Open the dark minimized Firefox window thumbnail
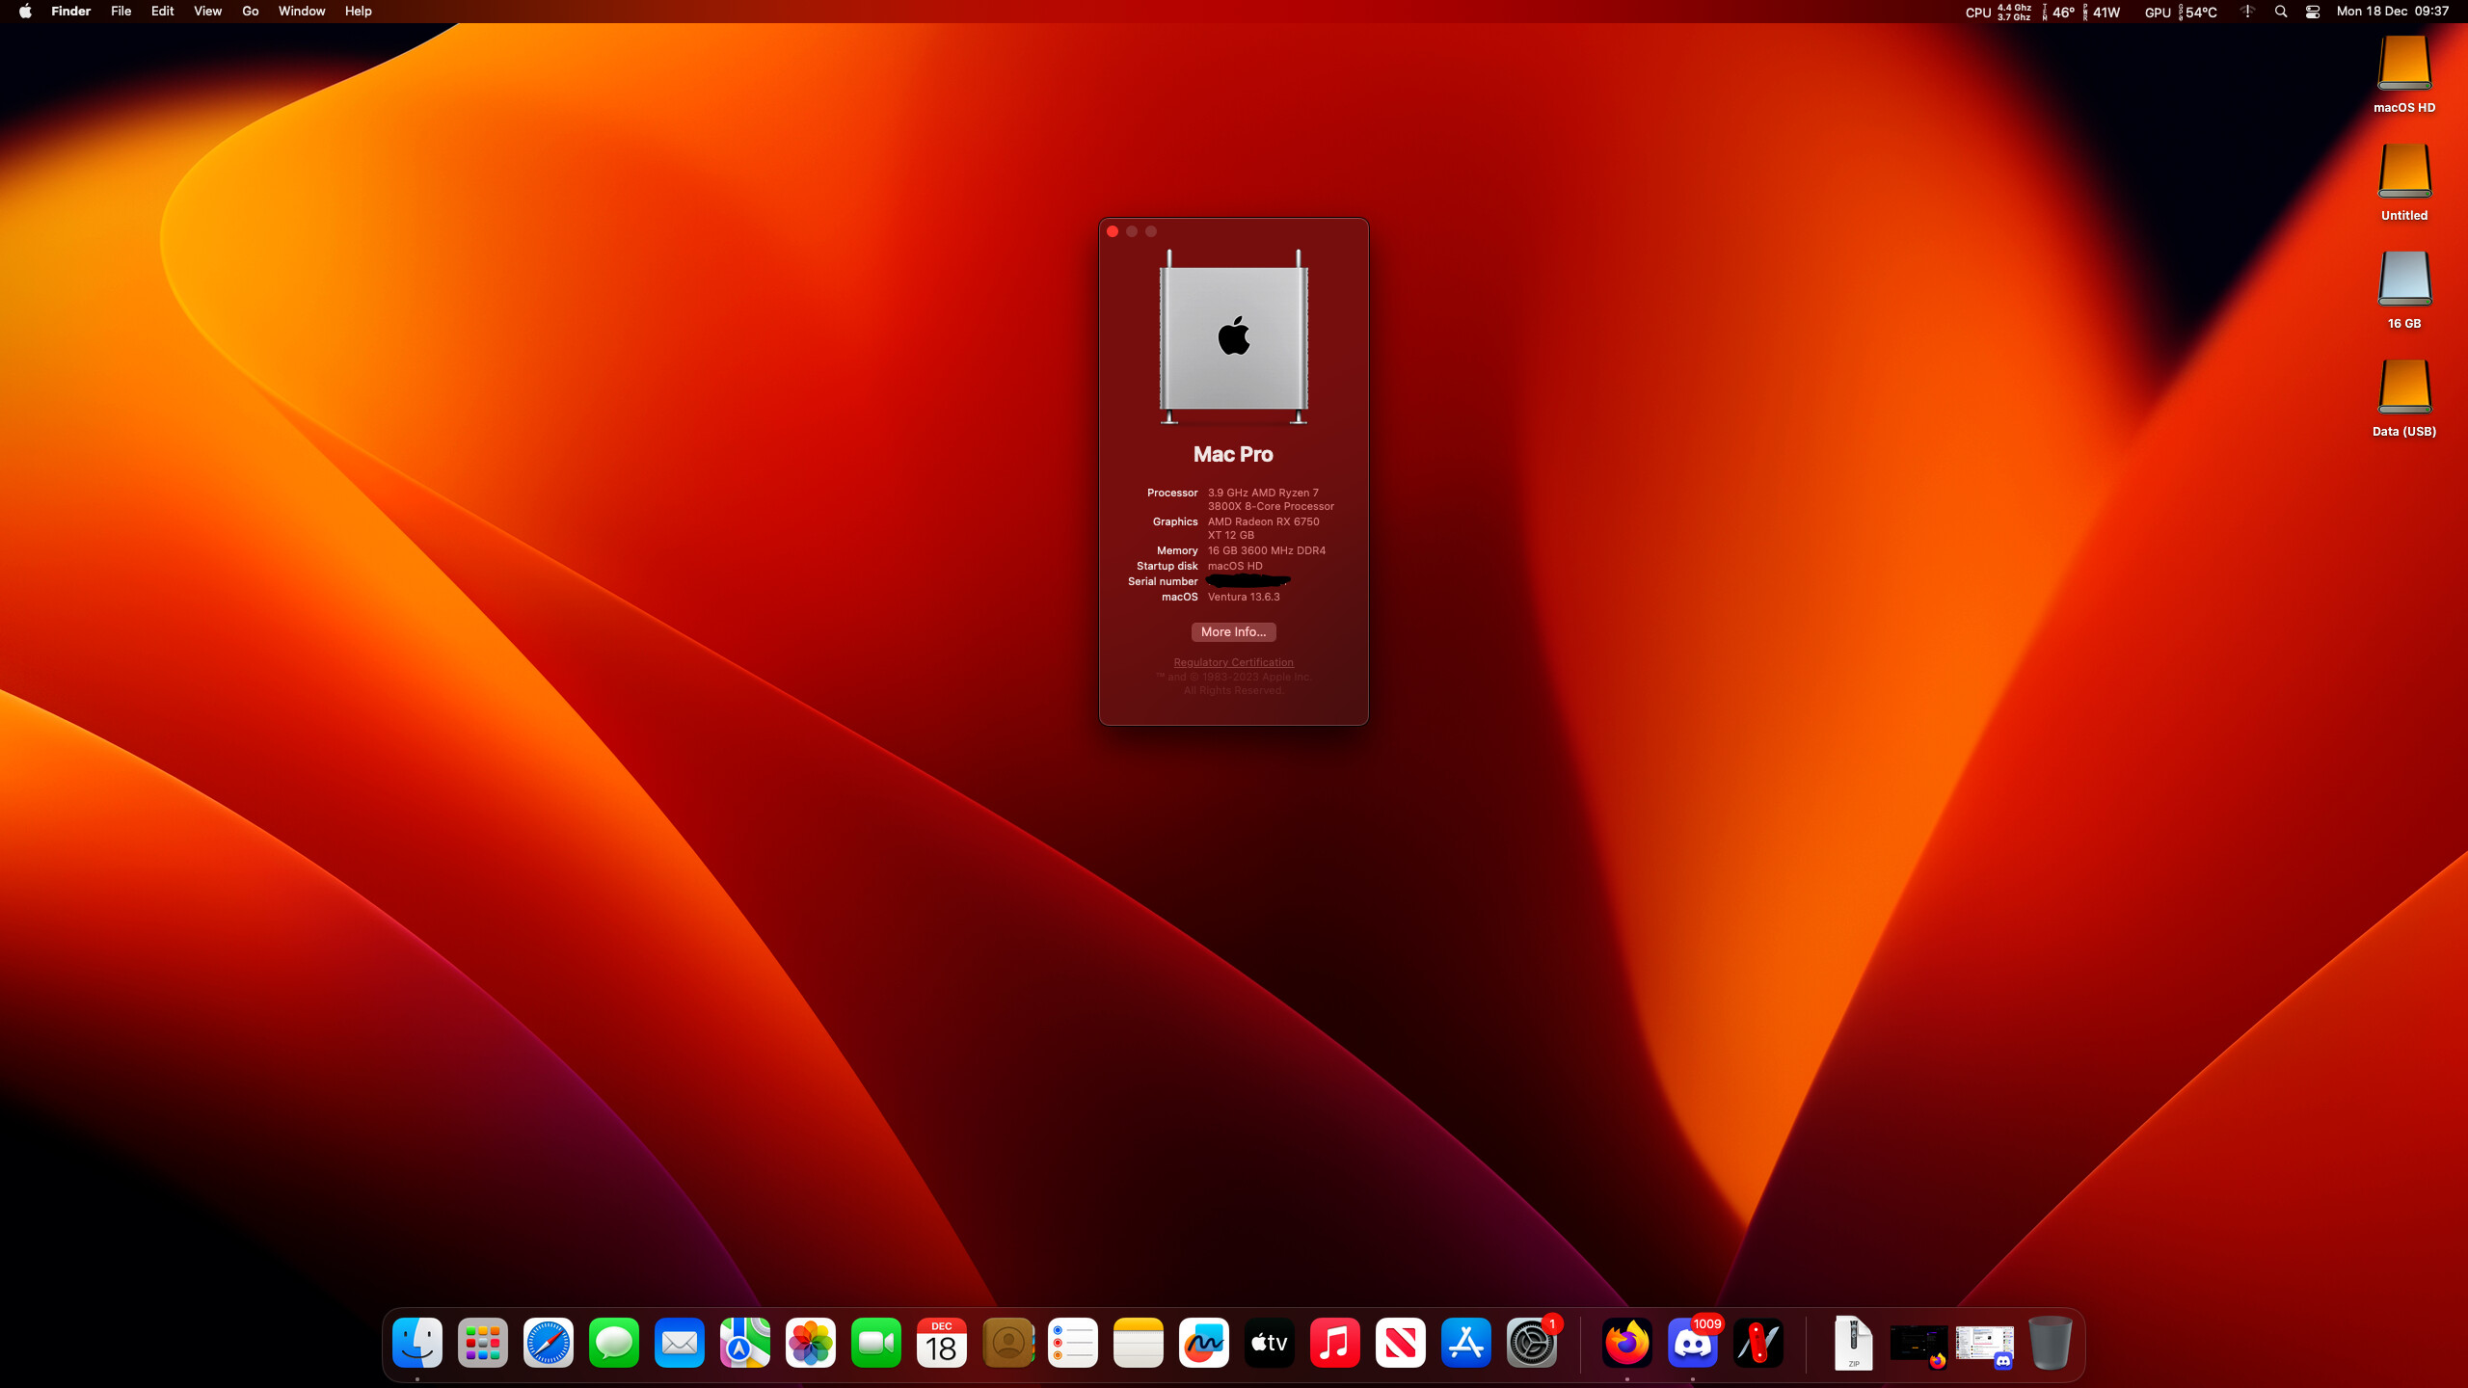 1918,1344
